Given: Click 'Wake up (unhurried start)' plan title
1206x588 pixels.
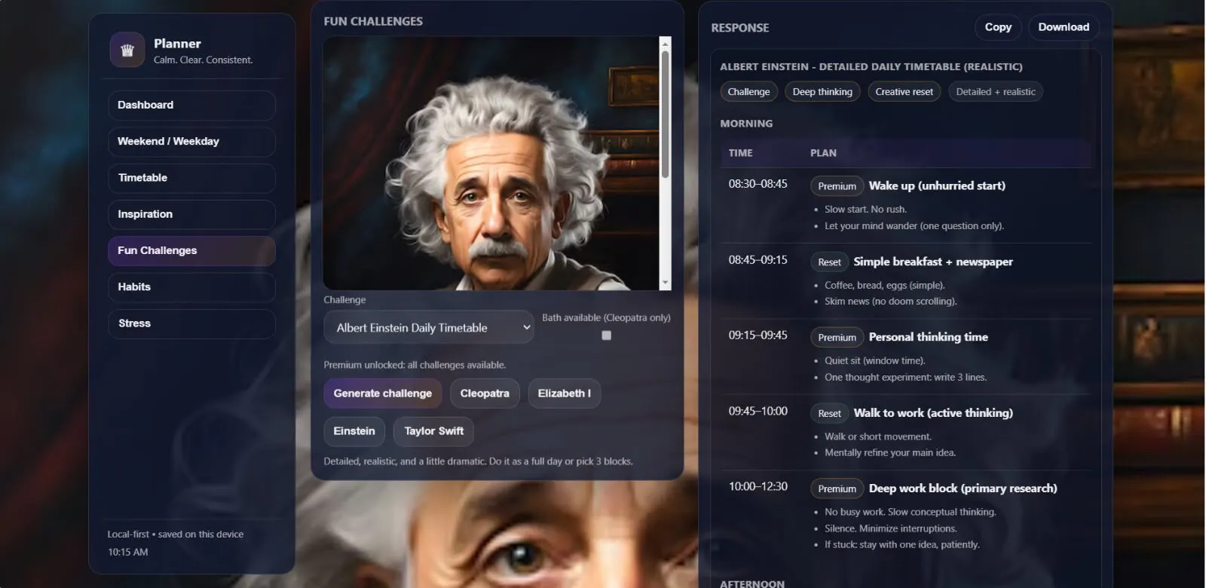Looking at the screenshot, I should tap(937, 186).
